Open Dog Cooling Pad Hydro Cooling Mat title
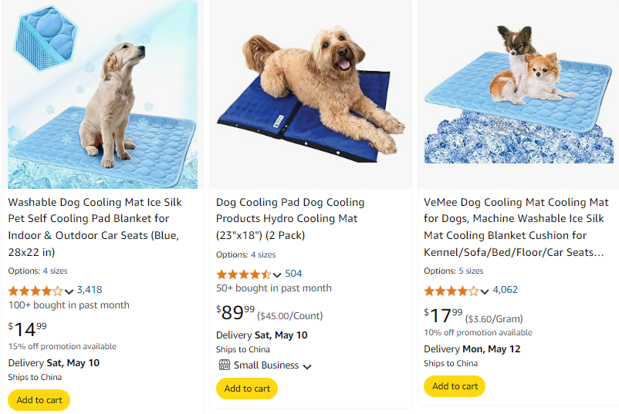This screenshot has width=619, height=414. pyautogui.click(x=290, y=218)
